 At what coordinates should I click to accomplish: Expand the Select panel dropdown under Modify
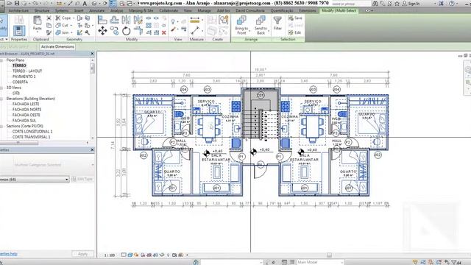click(x=4, y=39)
